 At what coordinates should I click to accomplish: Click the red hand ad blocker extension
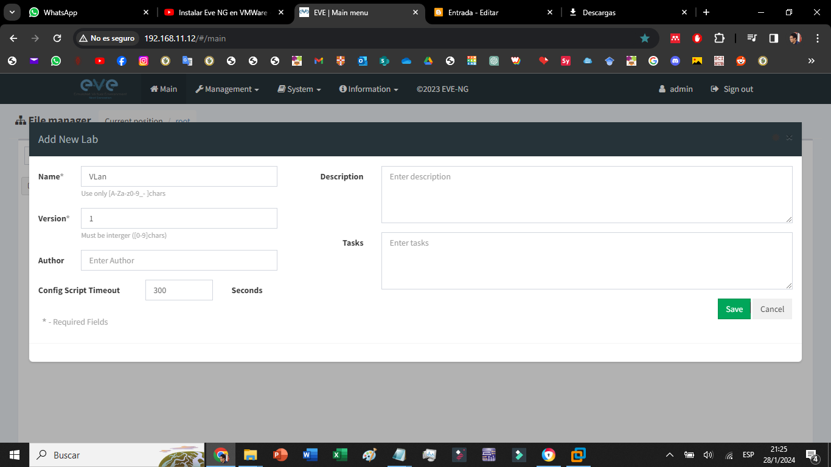697,38
